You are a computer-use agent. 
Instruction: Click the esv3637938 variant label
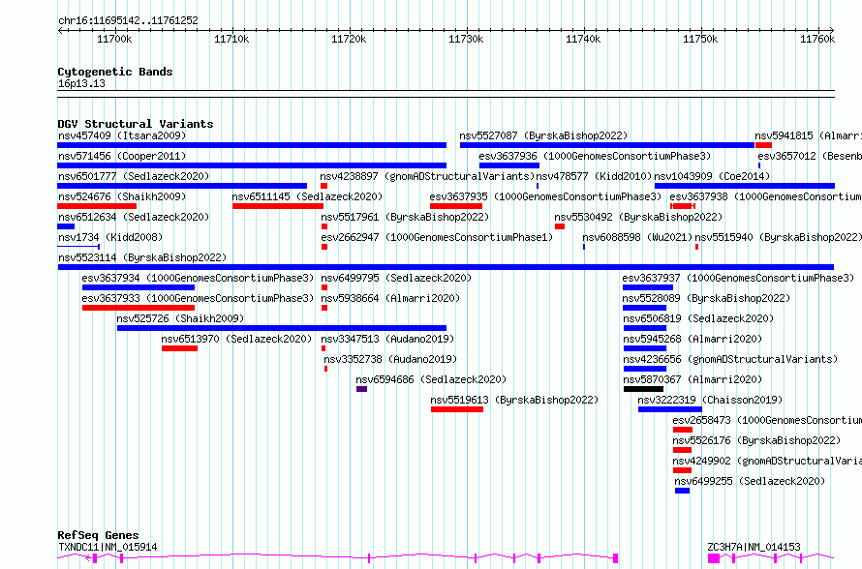[765, 196]
